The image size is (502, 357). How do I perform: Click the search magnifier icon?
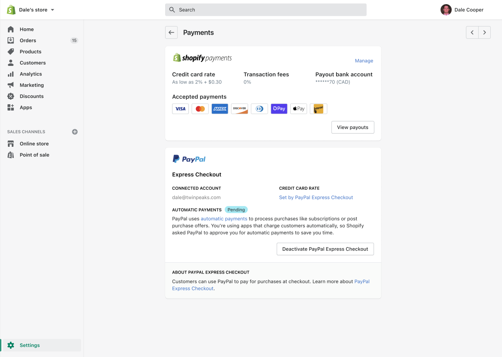click(172, 10)
